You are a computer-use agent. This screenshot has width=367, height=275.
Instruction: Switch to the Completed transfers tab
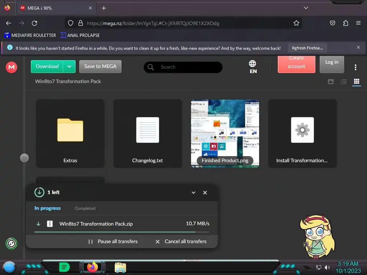(x=85, y=208)
